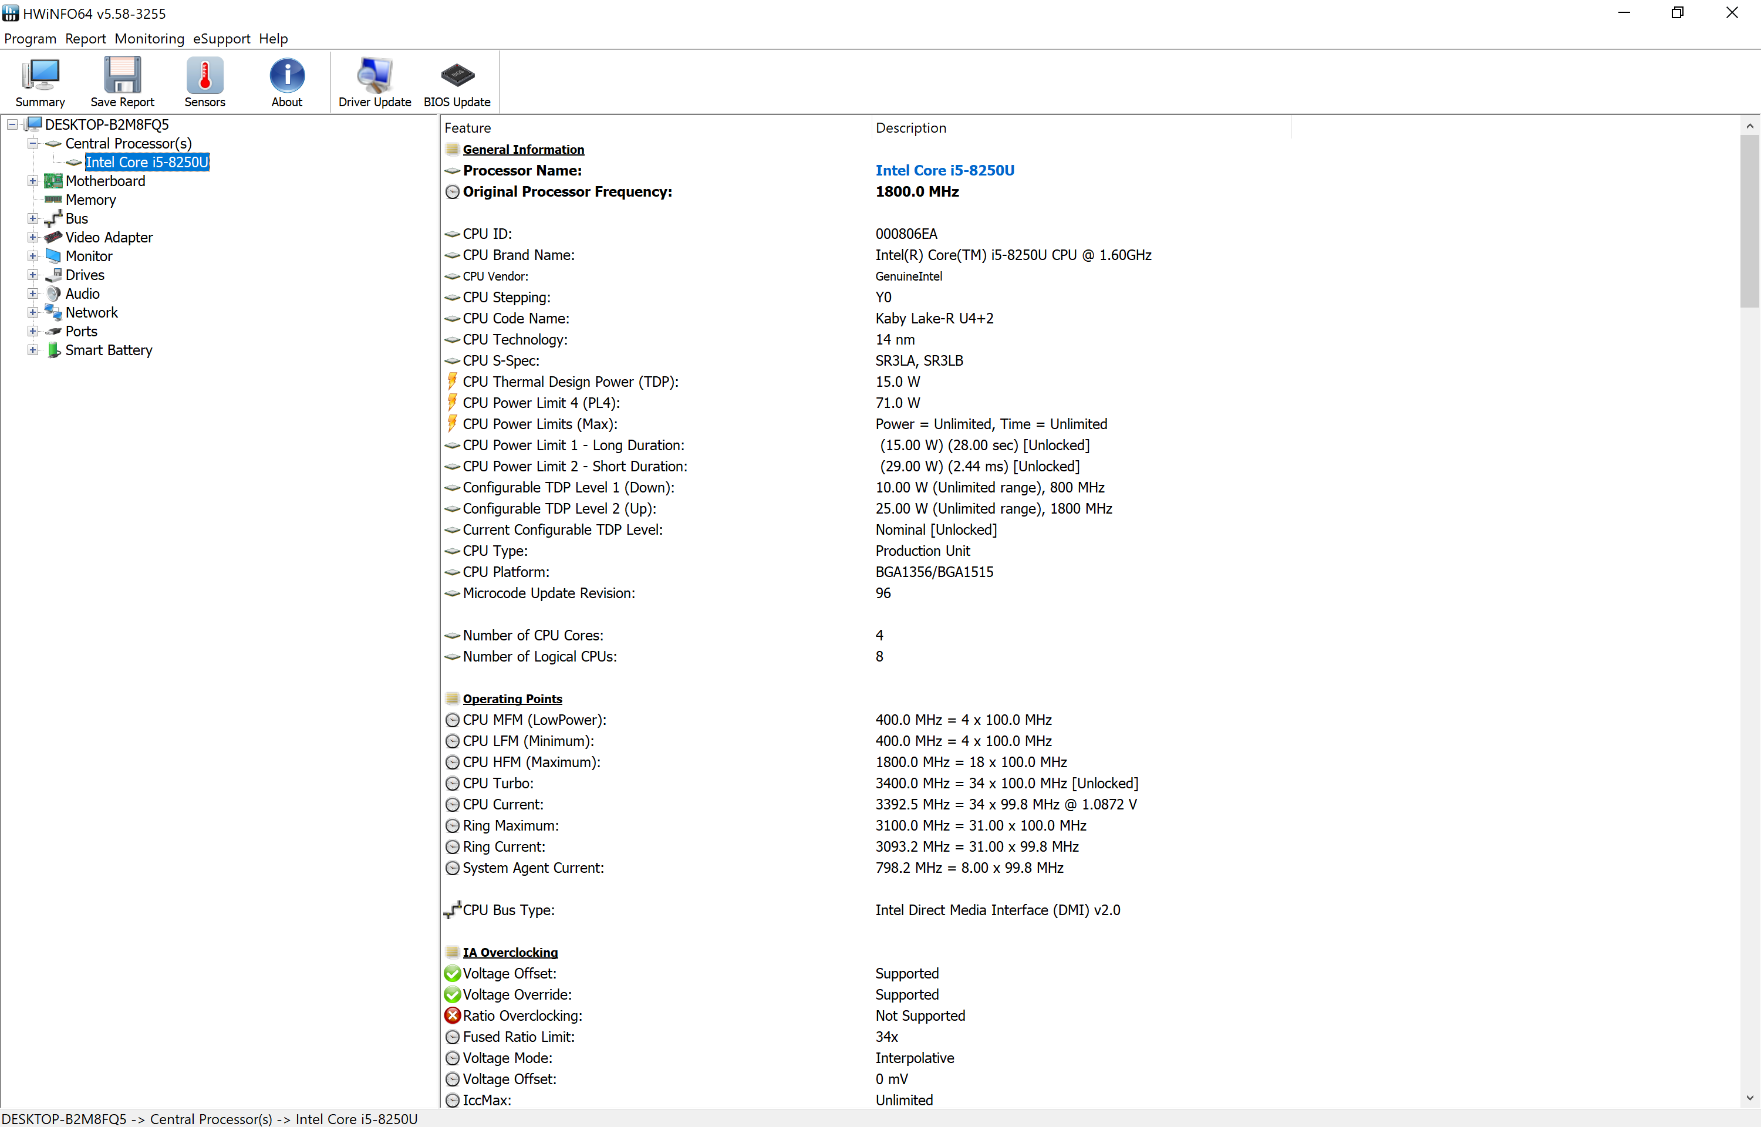The image size is (1761, 1127).
Task: Click the IA Overclocking section heading
Action: coord(511,952)
